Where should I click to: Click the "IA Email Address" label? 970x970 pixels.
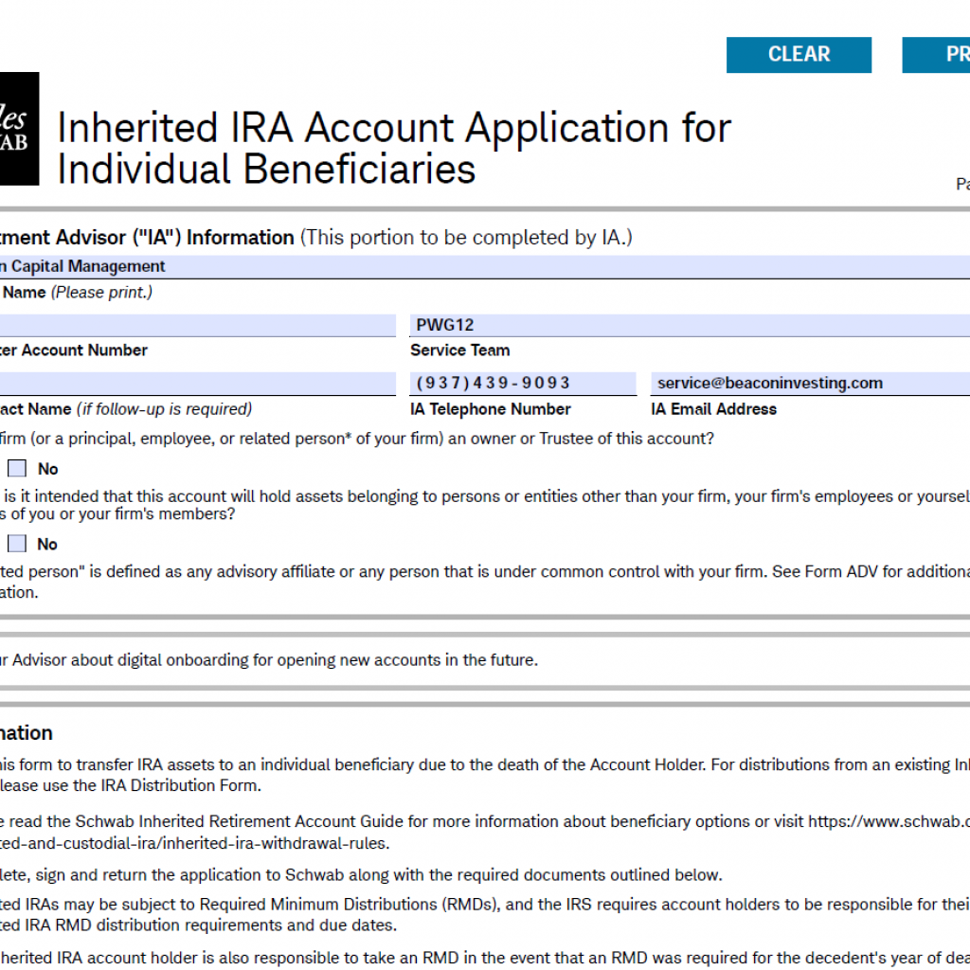714,409
